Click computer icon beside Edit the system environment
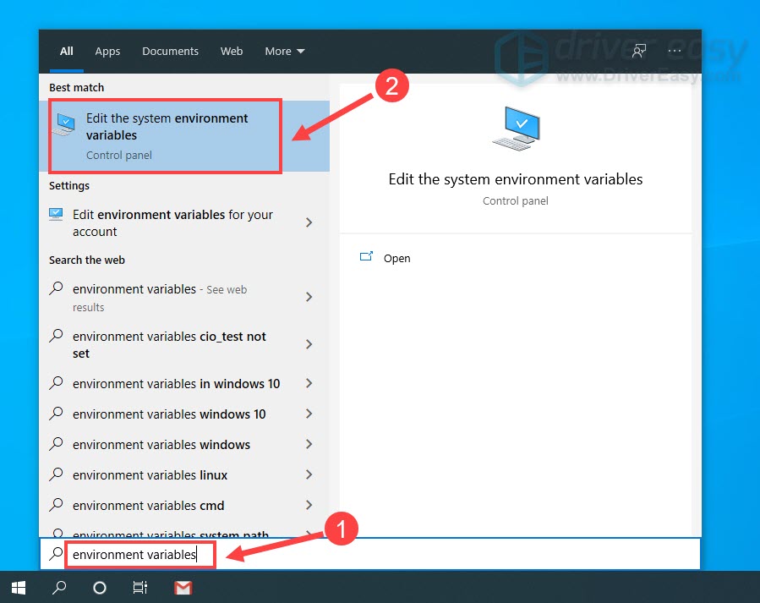This screenshot has height=603, width=760. [64, 124]
